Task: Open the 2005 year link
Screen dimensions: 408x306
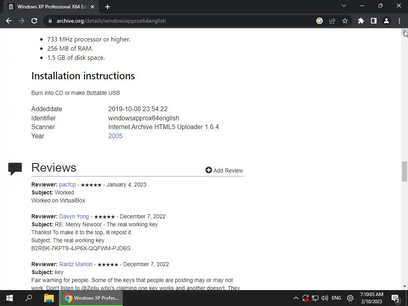Action: click(115, 136)
